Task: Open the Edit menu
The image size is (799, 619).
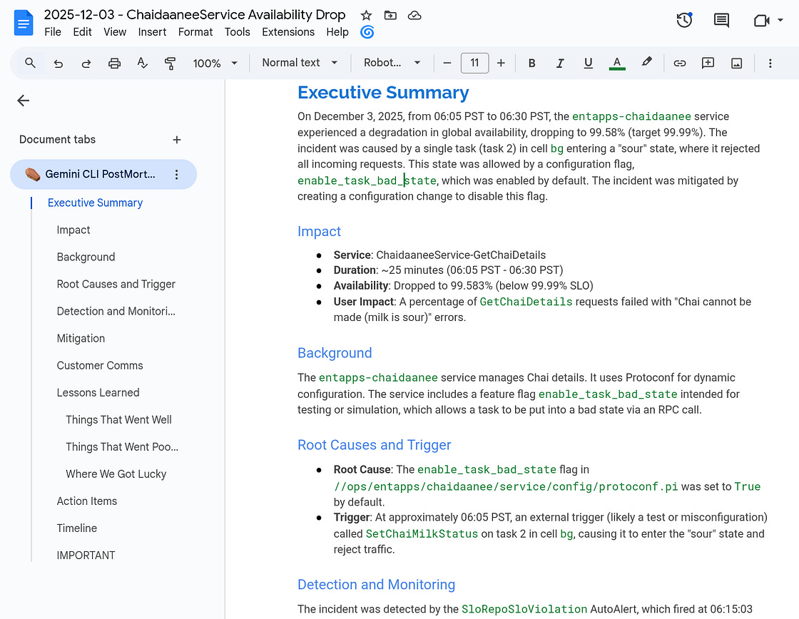Action: (x=82, y=32)
